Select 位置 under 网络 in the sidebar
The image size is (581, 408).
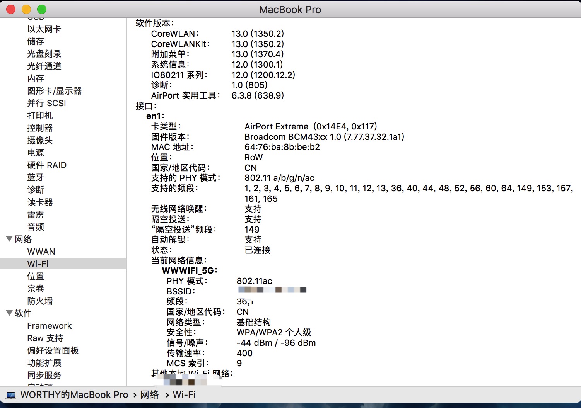pos(36,276)
